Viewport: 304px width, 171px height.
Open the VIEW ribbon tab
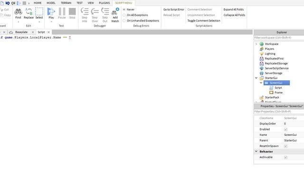91,3
